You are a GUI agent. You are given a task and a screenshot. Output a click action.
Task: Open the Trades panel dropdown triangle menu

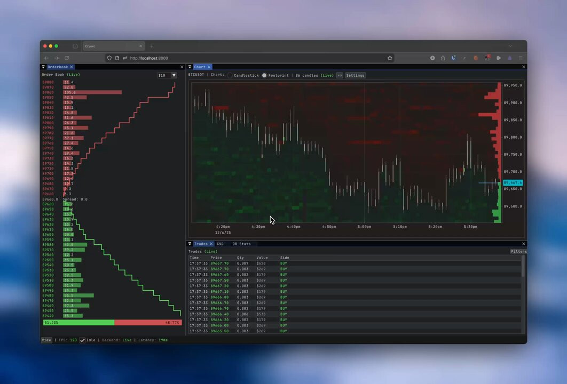coord(190,244)
